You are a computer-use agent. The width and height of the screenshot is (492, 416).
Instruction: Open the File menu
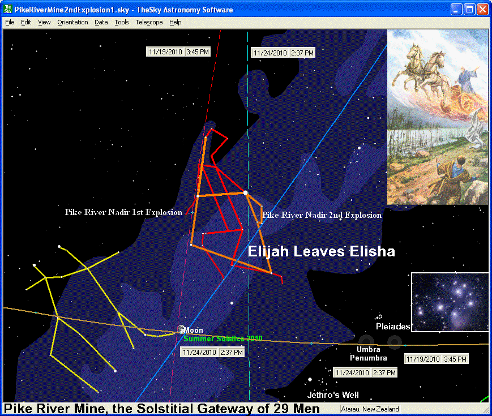point(10,22)
